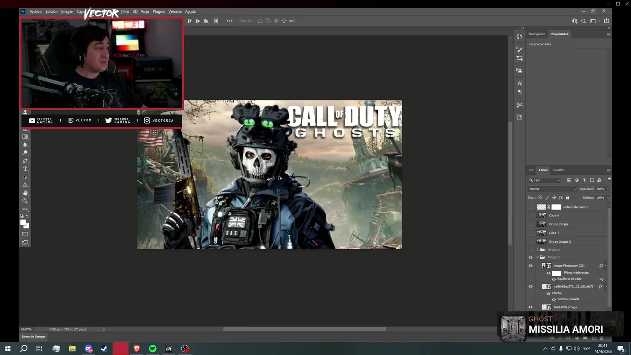Open the Imagen menu
This screenshot has width=631, height=355.
tap(67, 11)
